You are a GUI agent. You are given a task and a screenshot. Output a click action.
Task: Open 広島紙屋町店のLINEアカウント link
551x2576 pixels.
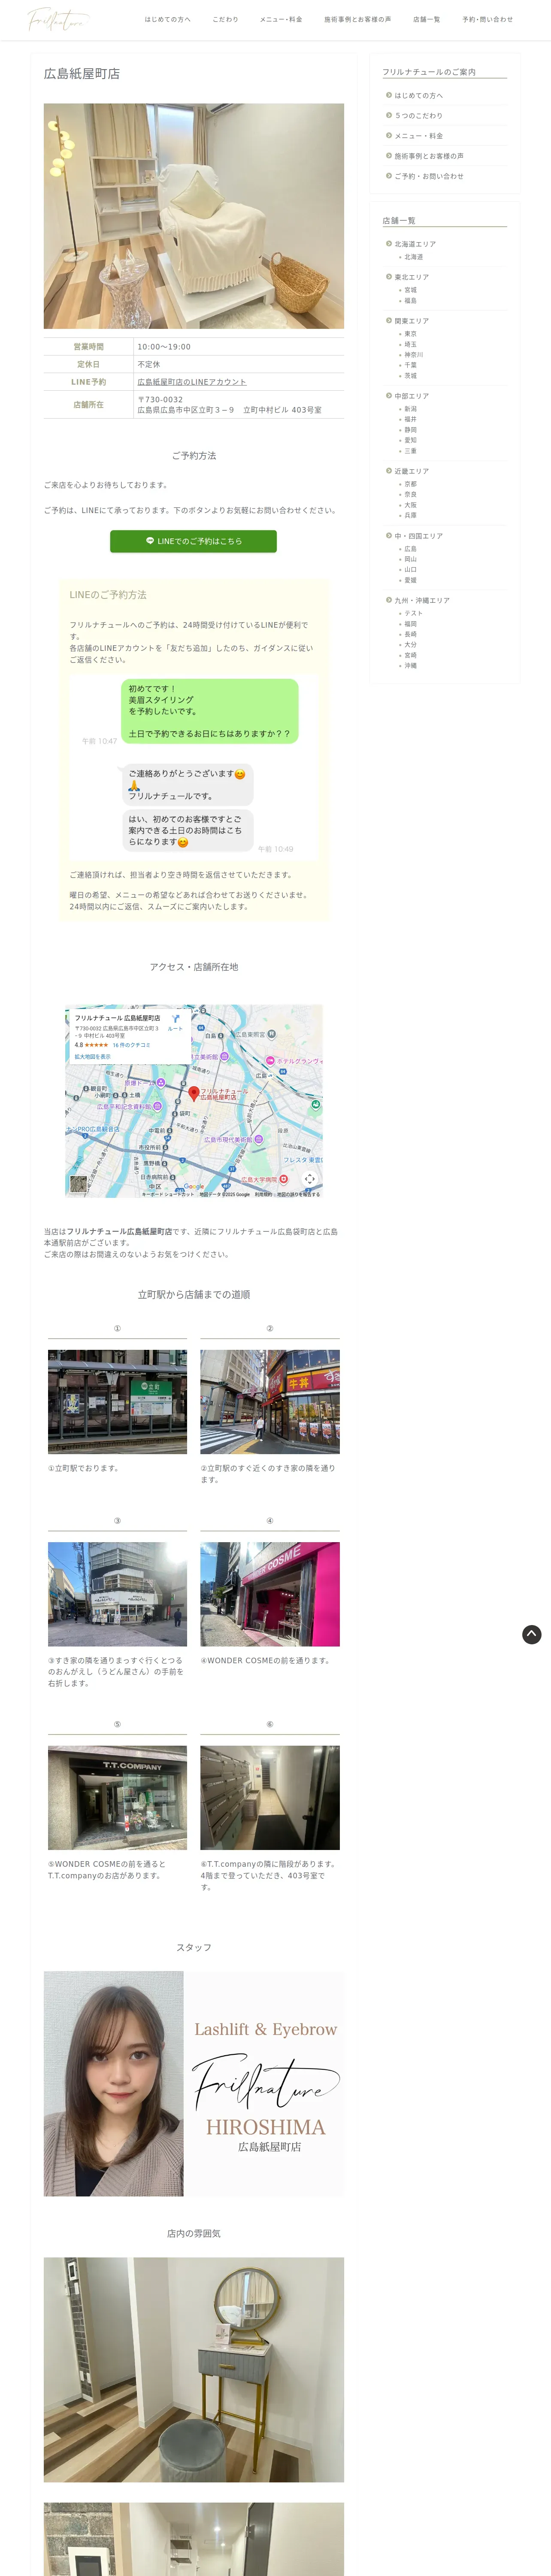[192, 382]
